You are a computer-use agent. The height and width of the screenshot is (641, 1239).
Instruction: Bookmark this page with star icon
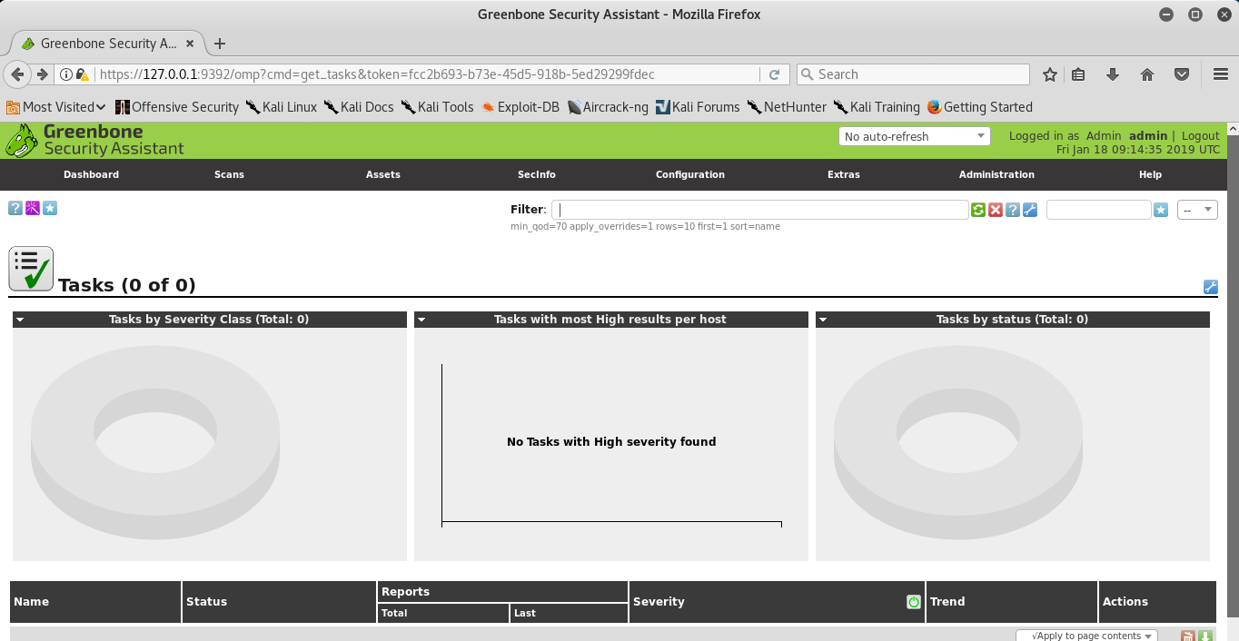tap(1050, 74)
